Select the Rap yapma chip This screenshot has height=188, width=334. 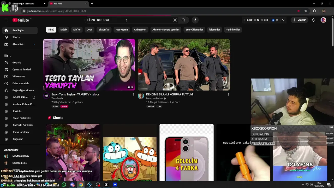click(122, 30)
